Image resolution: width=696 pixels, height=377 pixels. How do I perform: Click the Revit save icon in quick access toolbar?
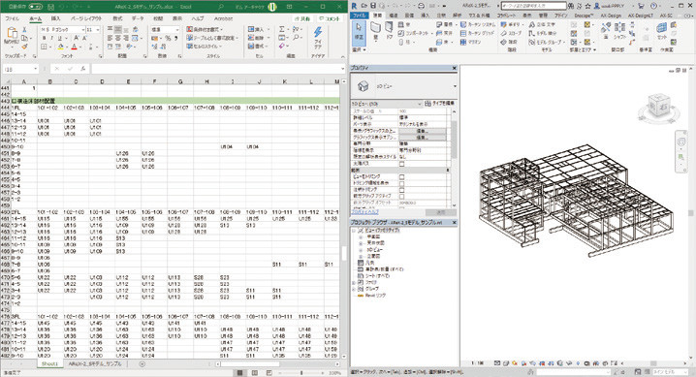373,6
